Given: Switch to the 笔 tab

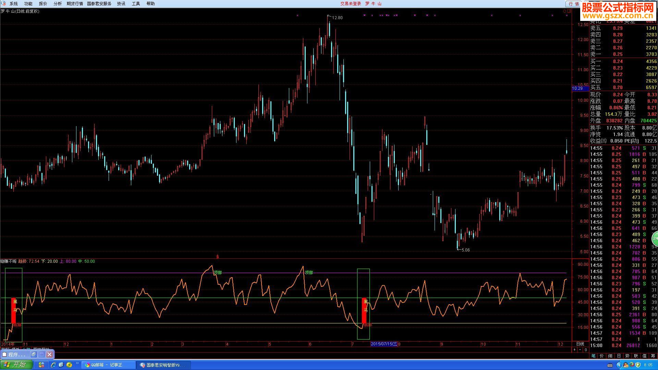Looking at the screenshot, I should (593, 356).
